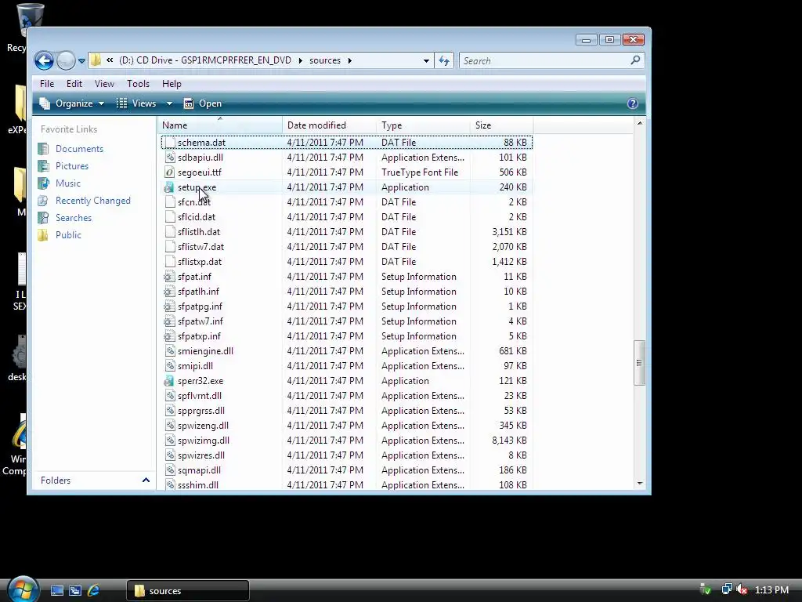Click Show Desktop quick launch icon
802x602 pixels.
click(x=56, y=591)
